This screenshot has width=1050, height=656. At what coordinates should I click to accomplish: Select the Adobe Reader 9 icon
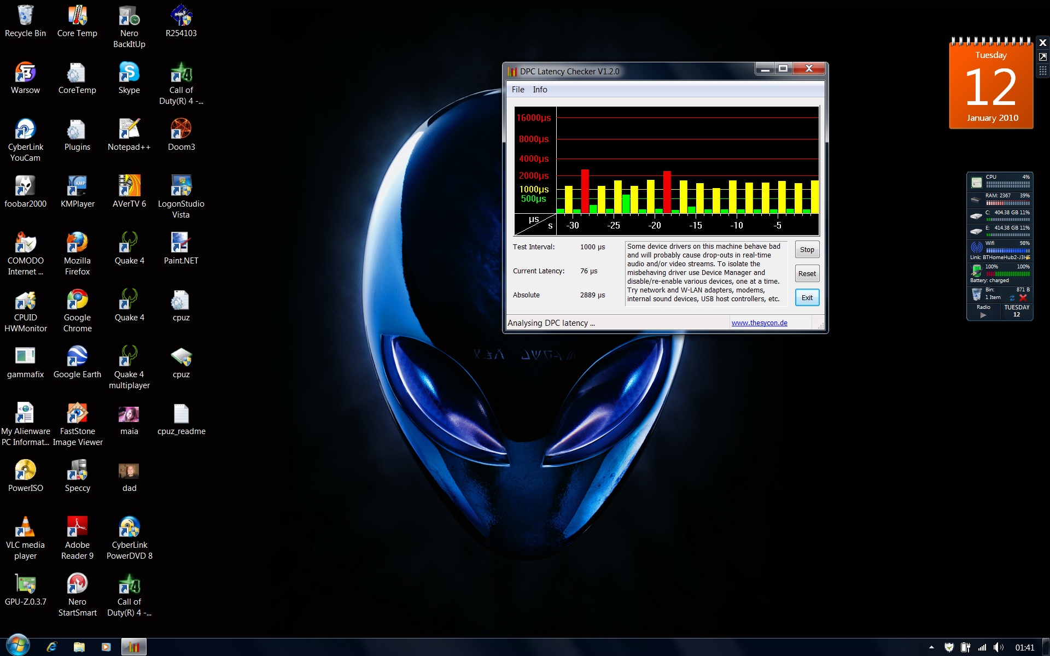point(77,539)
